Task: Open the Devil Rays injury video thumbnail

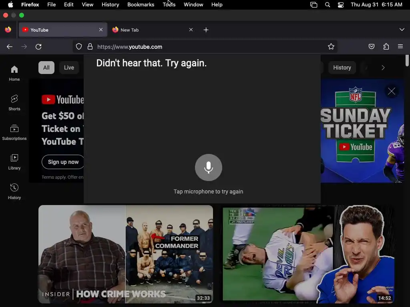Action: pyautogui.click(x=309, y=254)
